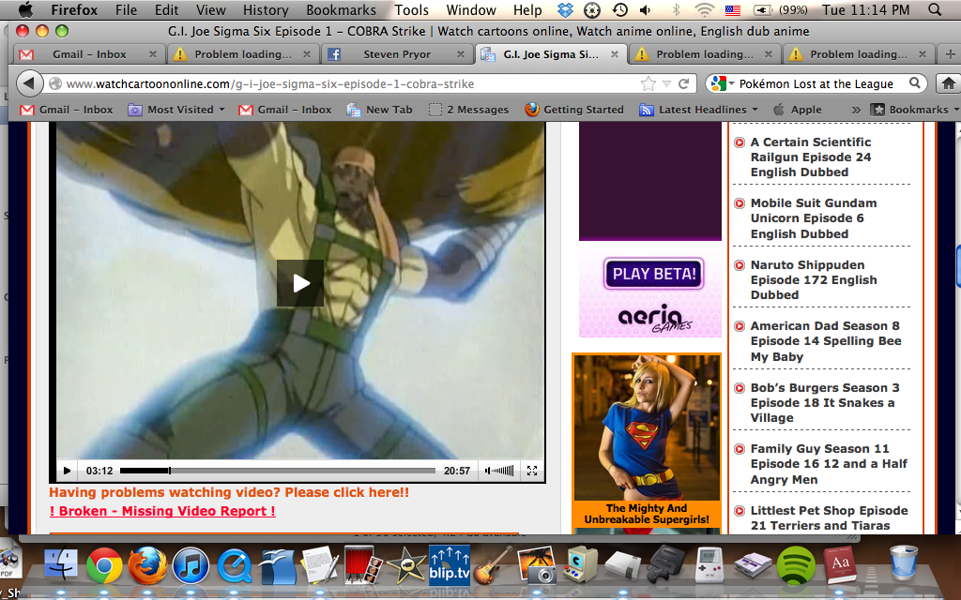Launch iTunes from the Dock
Image resolution: width=961 pixels, height=600 pixels.
click(x=191, y=565)
